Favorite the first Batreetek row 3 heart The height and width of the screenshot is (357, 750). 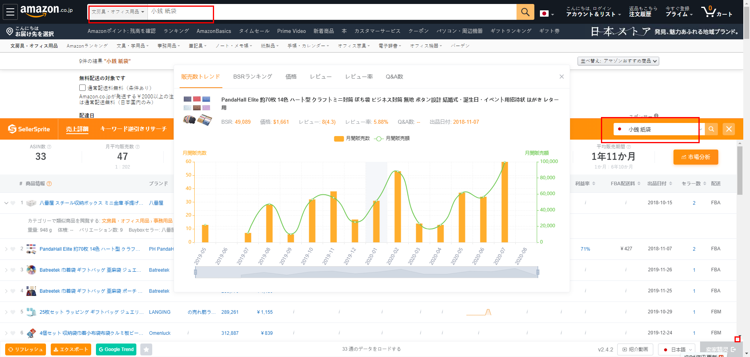tap(13, 270)
